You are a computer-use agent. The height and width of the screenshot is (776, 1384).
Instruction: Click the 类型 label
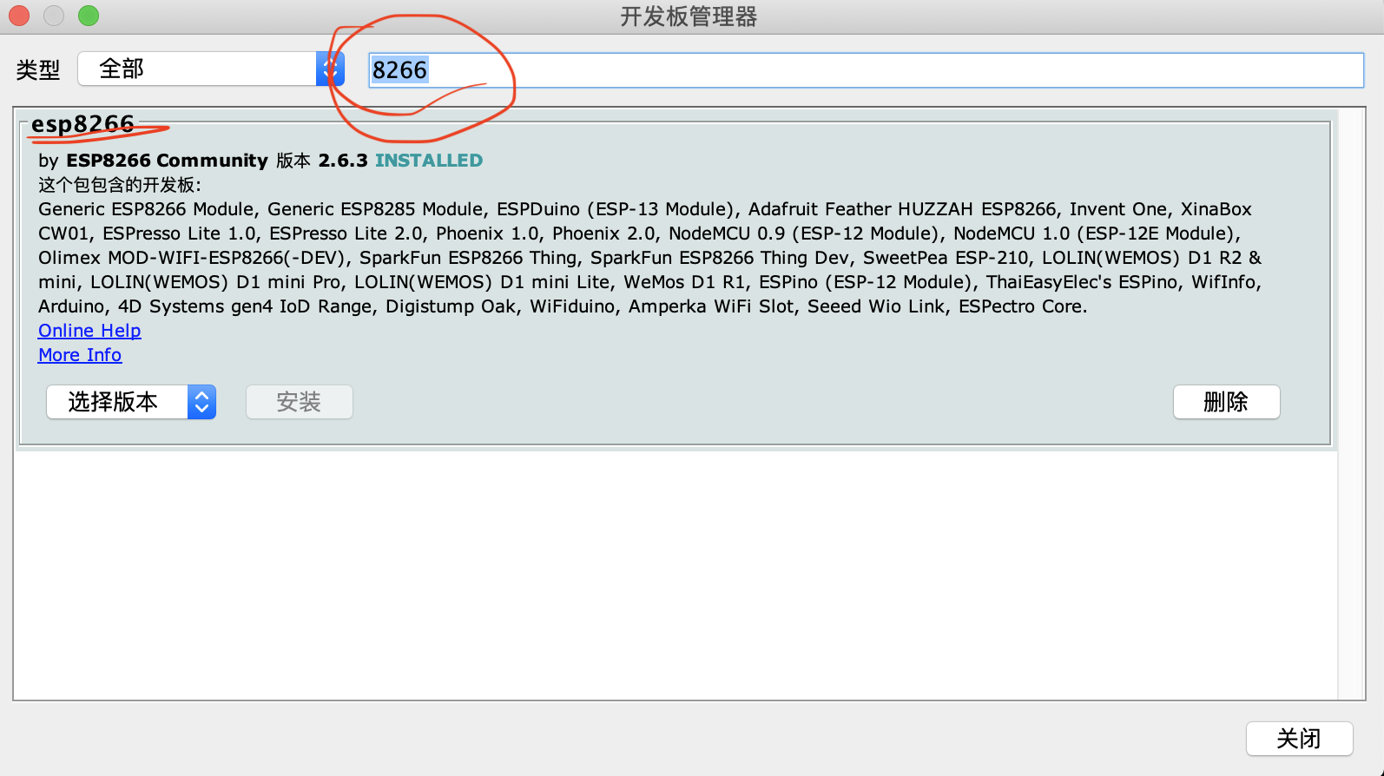(x=38, y=69)
